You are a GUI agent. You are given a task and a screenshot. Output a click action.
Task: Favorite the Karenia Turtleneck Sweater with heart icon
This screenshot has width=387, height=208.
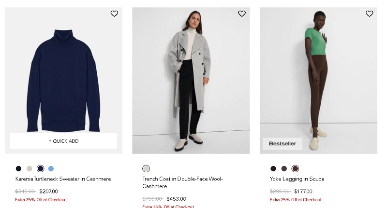pos(114,14)
